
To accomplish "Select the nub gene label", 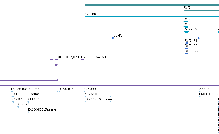I will (87, 2).
